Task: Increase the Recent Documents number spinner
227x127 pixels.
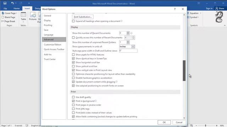Action: pyautogui.click(x=128, y=32)
